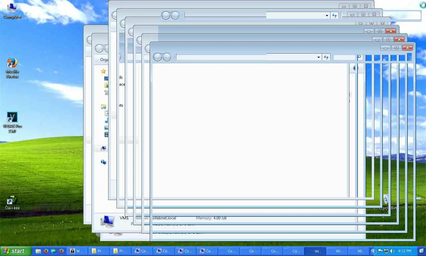426x256 pixels.
Task: Click the Memory: 4.00 GB text
Action: pyautogui.click(x=211, y=218)
